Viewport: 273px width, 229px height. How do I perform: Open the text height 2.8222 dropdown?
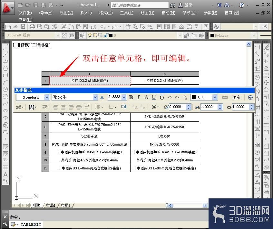click(x=124, y=97)
